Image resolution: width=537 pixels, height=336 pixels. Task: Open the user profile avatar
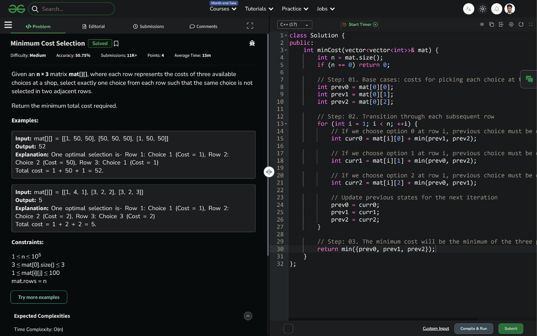coord(510,9)
